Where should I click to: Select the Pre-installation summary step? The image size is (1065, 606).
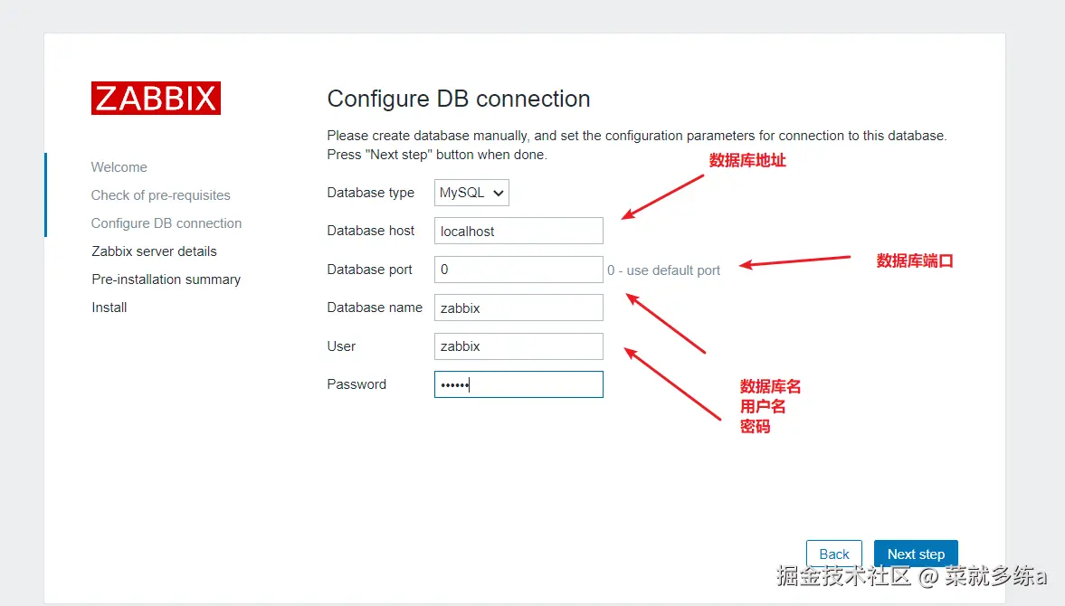coord(166,279)
